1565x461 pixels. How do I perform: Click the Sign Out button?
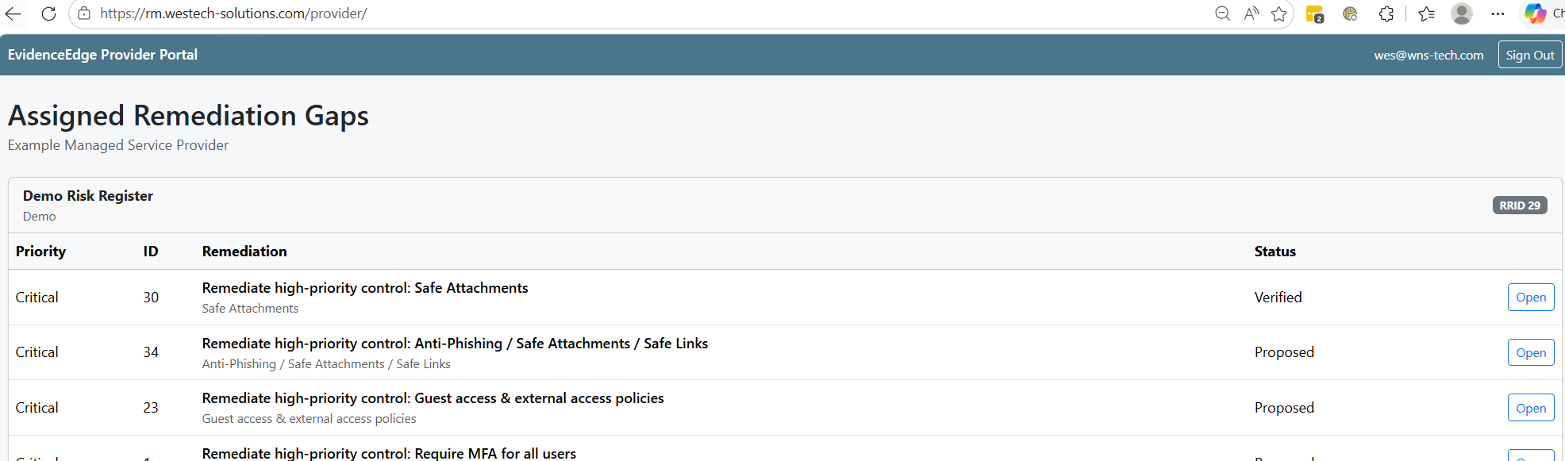pyautogui.click(x=1529, y=55)
